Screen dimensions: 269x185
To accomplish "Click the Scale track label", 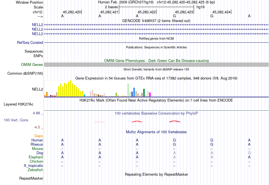I will tap(38, 7).
